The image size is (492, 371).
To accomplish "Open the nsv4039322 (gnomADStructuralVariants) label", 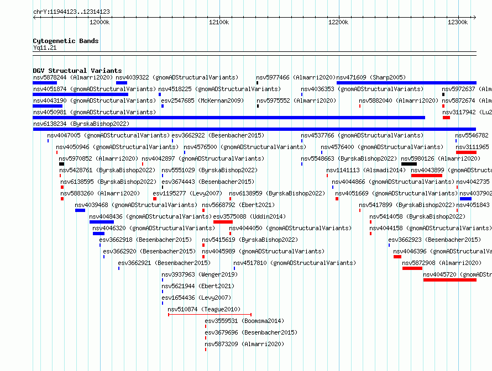I will (177, 77).
